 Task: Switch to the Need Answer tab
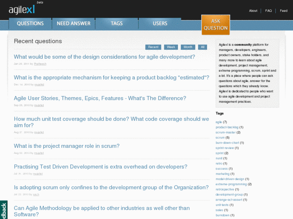pos(73,24)
